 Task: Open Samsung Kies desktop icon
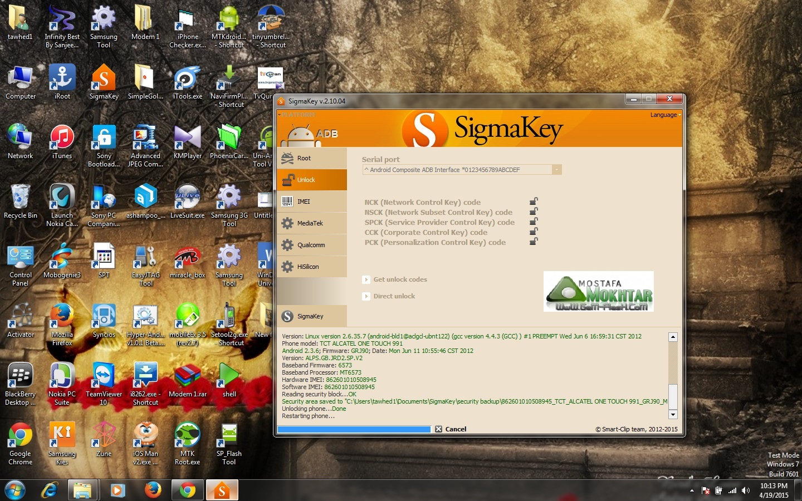[x=62, y=444]
